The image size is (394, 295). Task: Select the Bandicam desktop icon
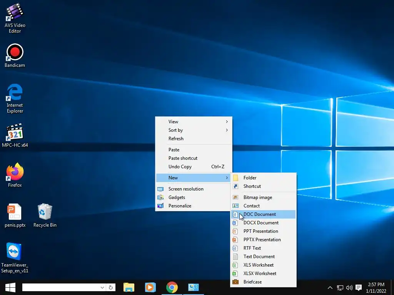tap(15, 55)
